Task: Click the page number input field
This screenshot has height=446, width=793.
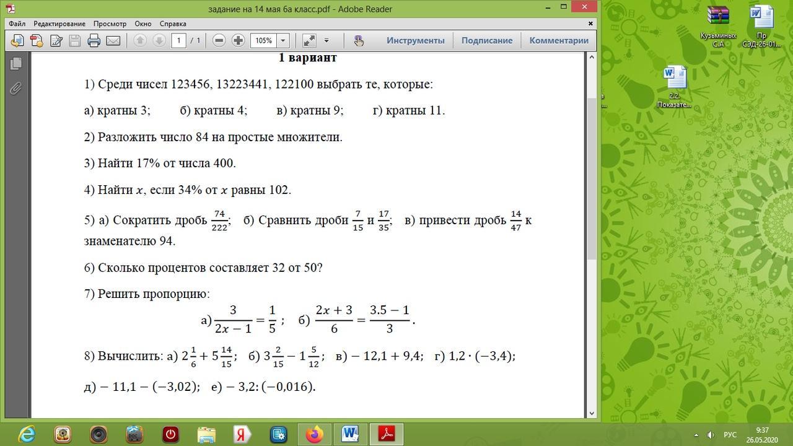Action: coord(178,41)
